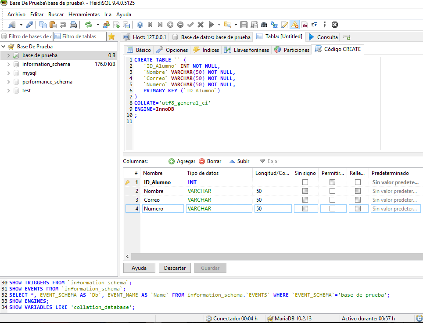Viewport: 423px width, 323px height.
Task: Click the Copy icon in toolbar
Action: coord(43,25)
